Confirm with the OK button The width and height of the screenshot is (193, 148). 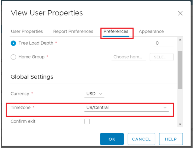tap(112, 139)
